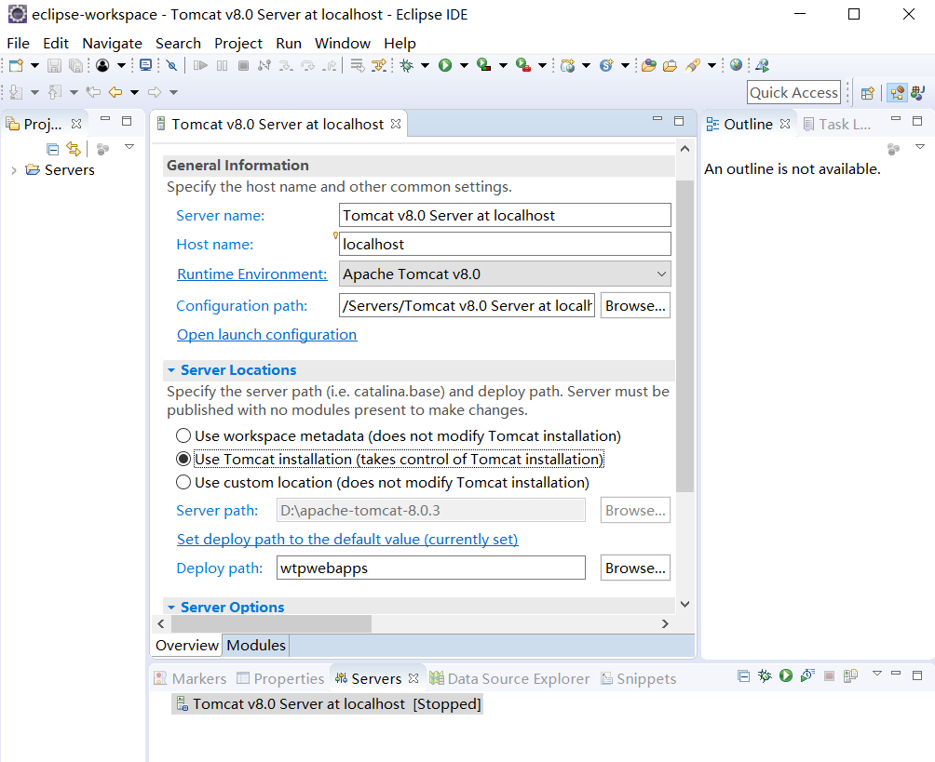This screenshot has width=935, height=762.
Task: Click the Back navigation yellow arrow
Action: [115, 92]
